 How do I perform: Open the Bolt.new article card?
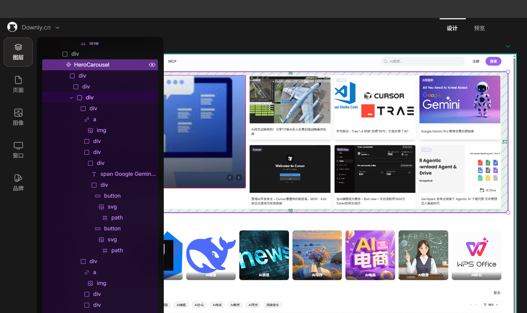(375, 177)
